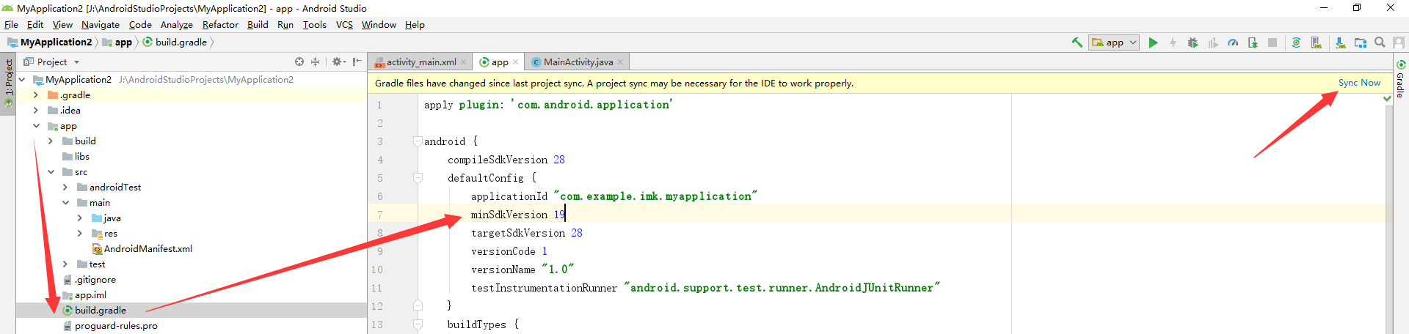Open the Refactor menu

click(220, 24)
